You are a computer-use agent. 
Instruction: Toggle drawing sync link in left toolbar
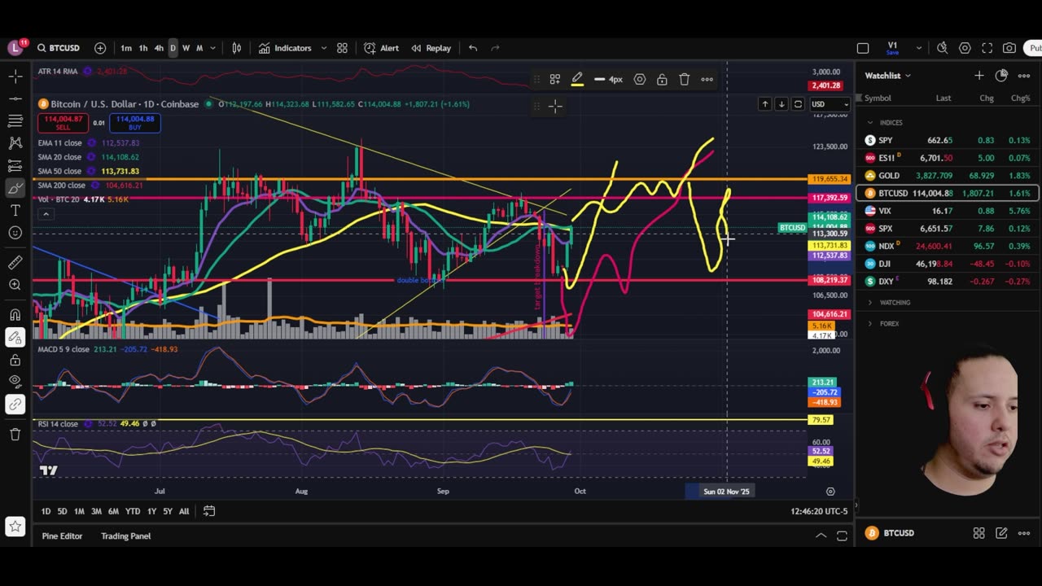coord(15,404)
